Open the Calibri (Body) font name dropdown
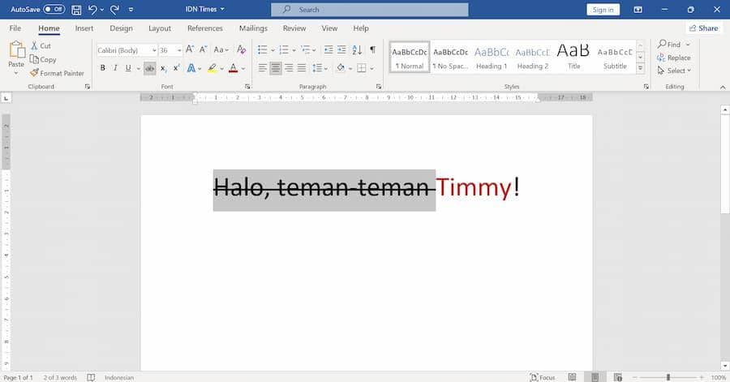Image resolution: width=730 pixels, height=382 pixels. pos(153,50)
